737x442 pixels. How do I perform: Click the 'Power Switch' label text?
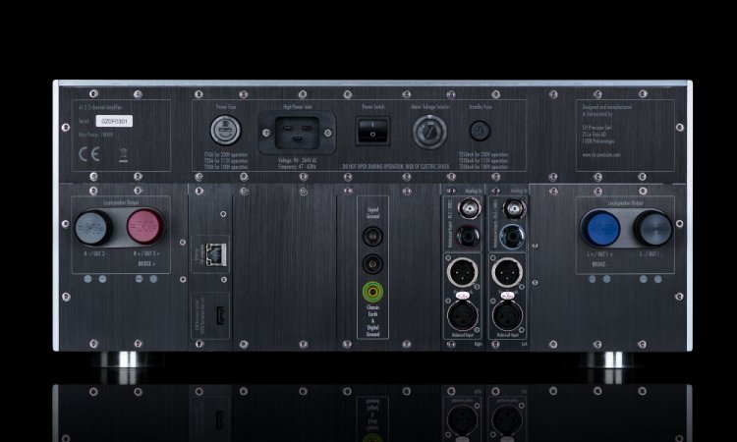[x=373, y=107]
